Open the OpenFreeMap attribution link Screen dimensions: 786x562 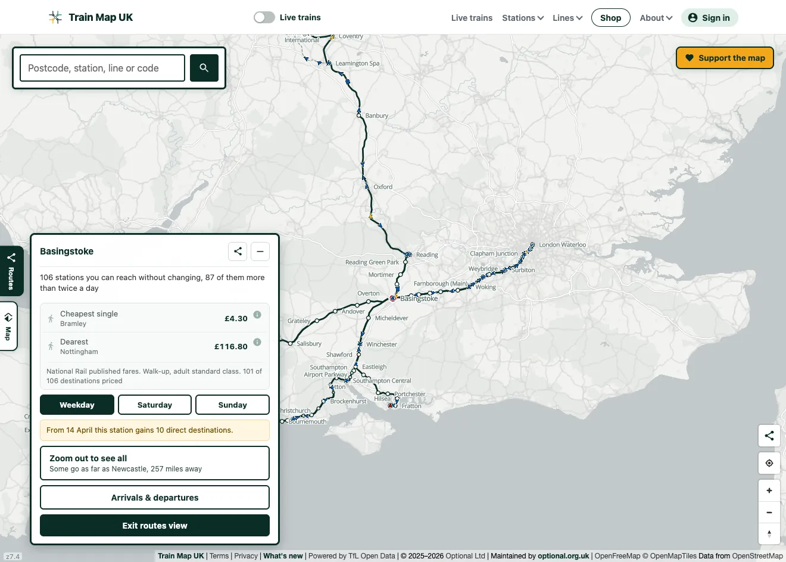tap(617, 556)
